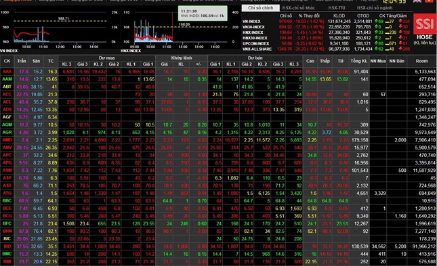Click AMD total volume 179,158
This screenshot has height=266, width=437.
[x=360, y=140]
